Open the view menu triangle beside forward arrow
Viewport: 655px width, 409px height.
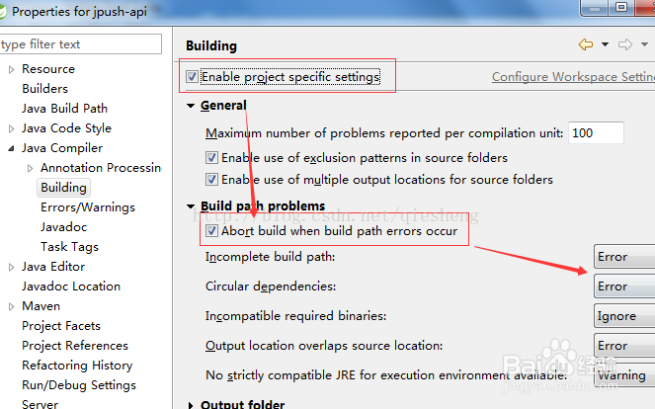pos(644,44)
